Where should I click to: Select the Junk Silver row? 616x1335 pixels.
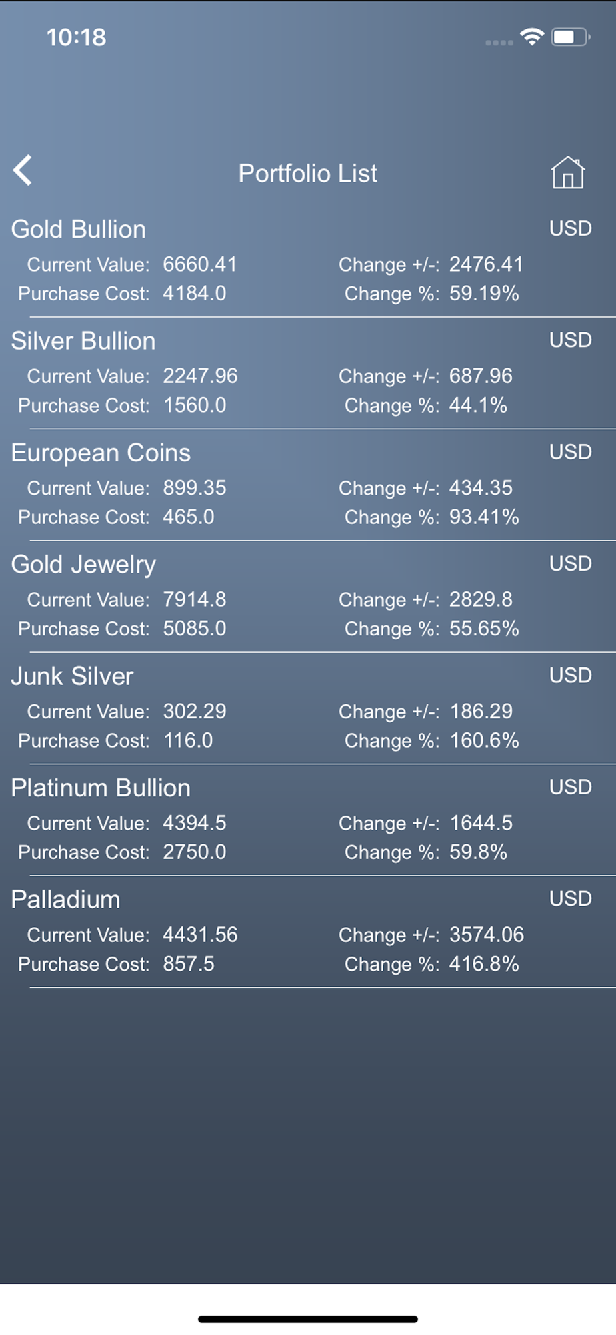72,676
